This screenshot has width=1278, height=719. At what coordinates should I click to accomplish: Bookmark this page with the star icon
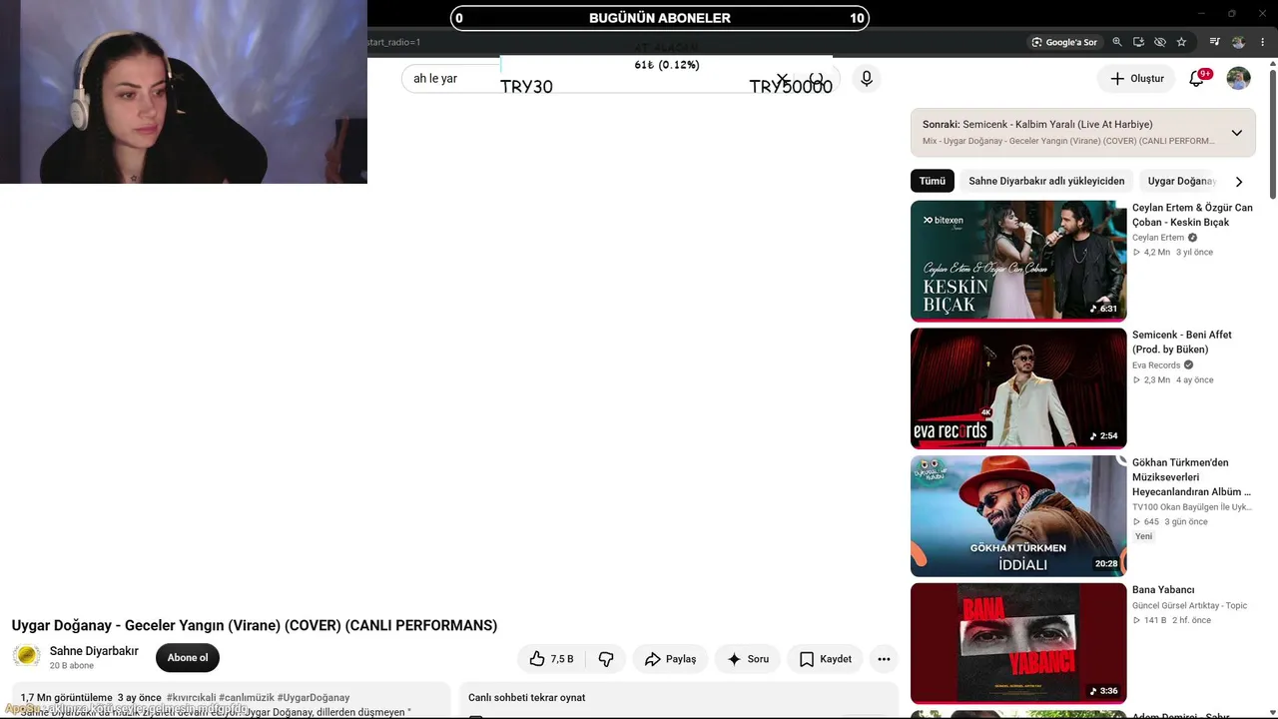tap(1181, 42)
